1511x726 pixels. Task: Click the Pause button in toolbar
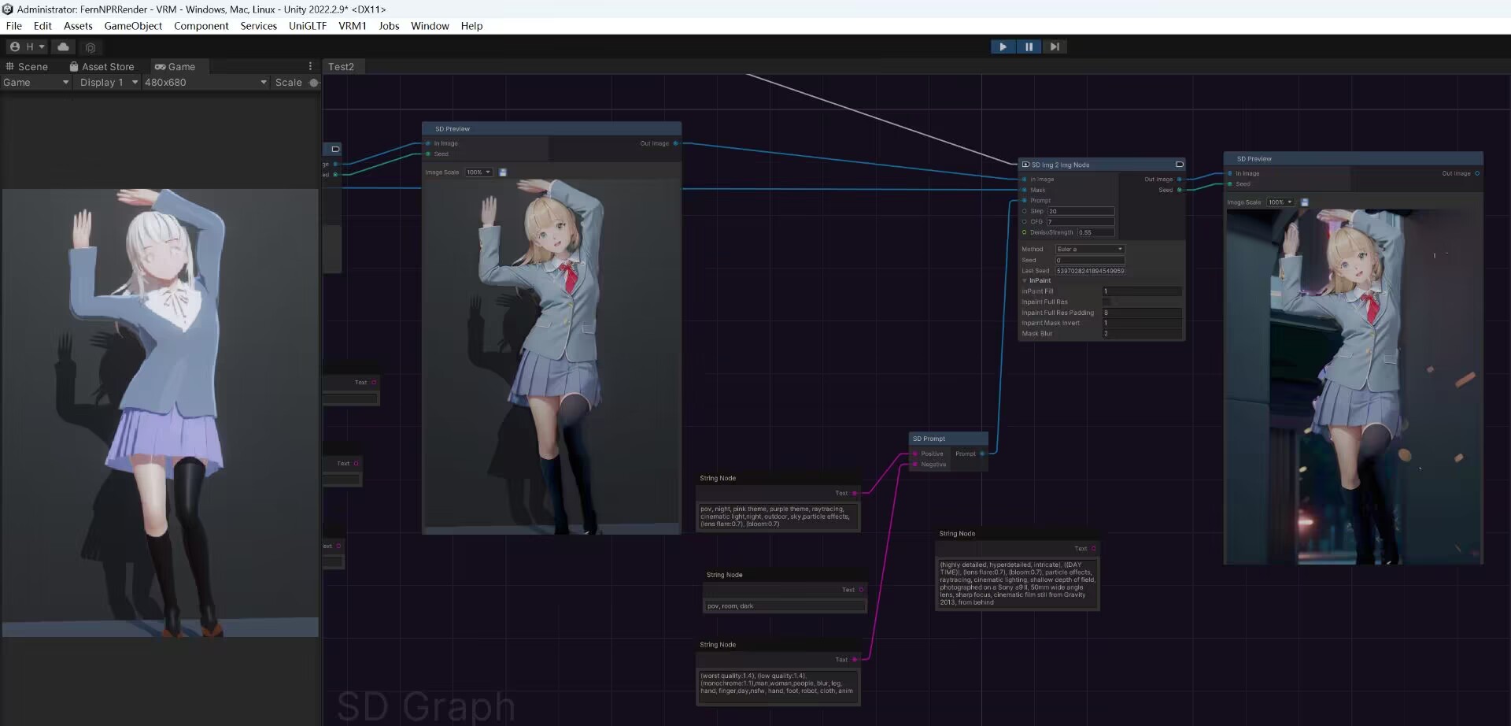1029,46
